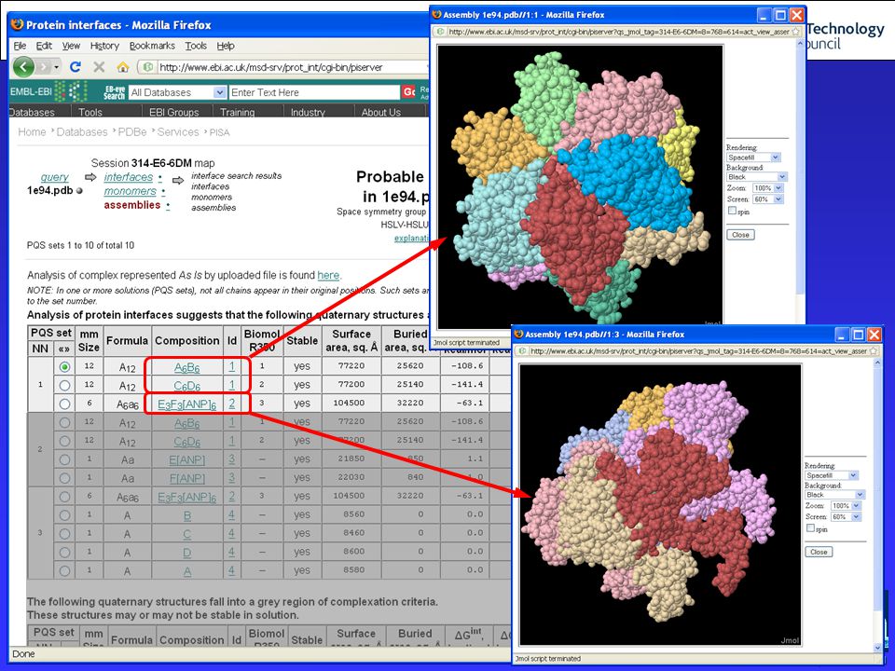Open the Home page icon

point(123,67)
